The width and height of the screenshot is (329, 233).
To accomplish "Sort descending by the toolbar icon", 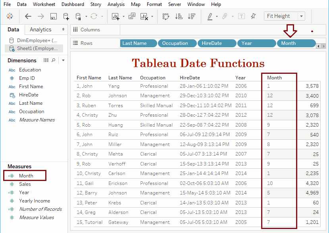I will (x=191, y=16).
